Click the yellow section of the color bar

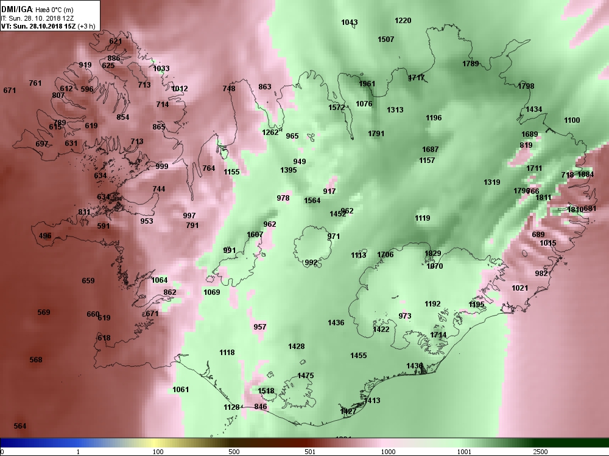tap(155, 443)
